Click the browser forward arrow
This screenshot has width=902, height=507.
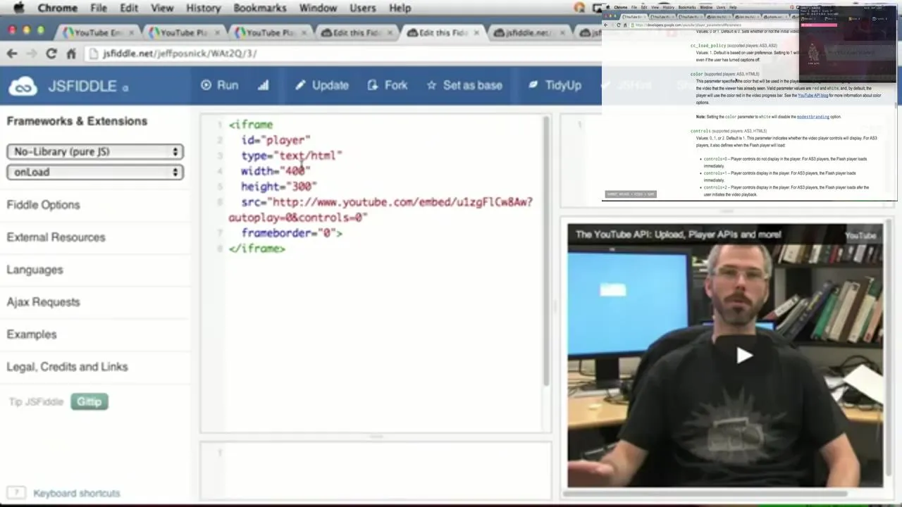click(x=32, y=54)
